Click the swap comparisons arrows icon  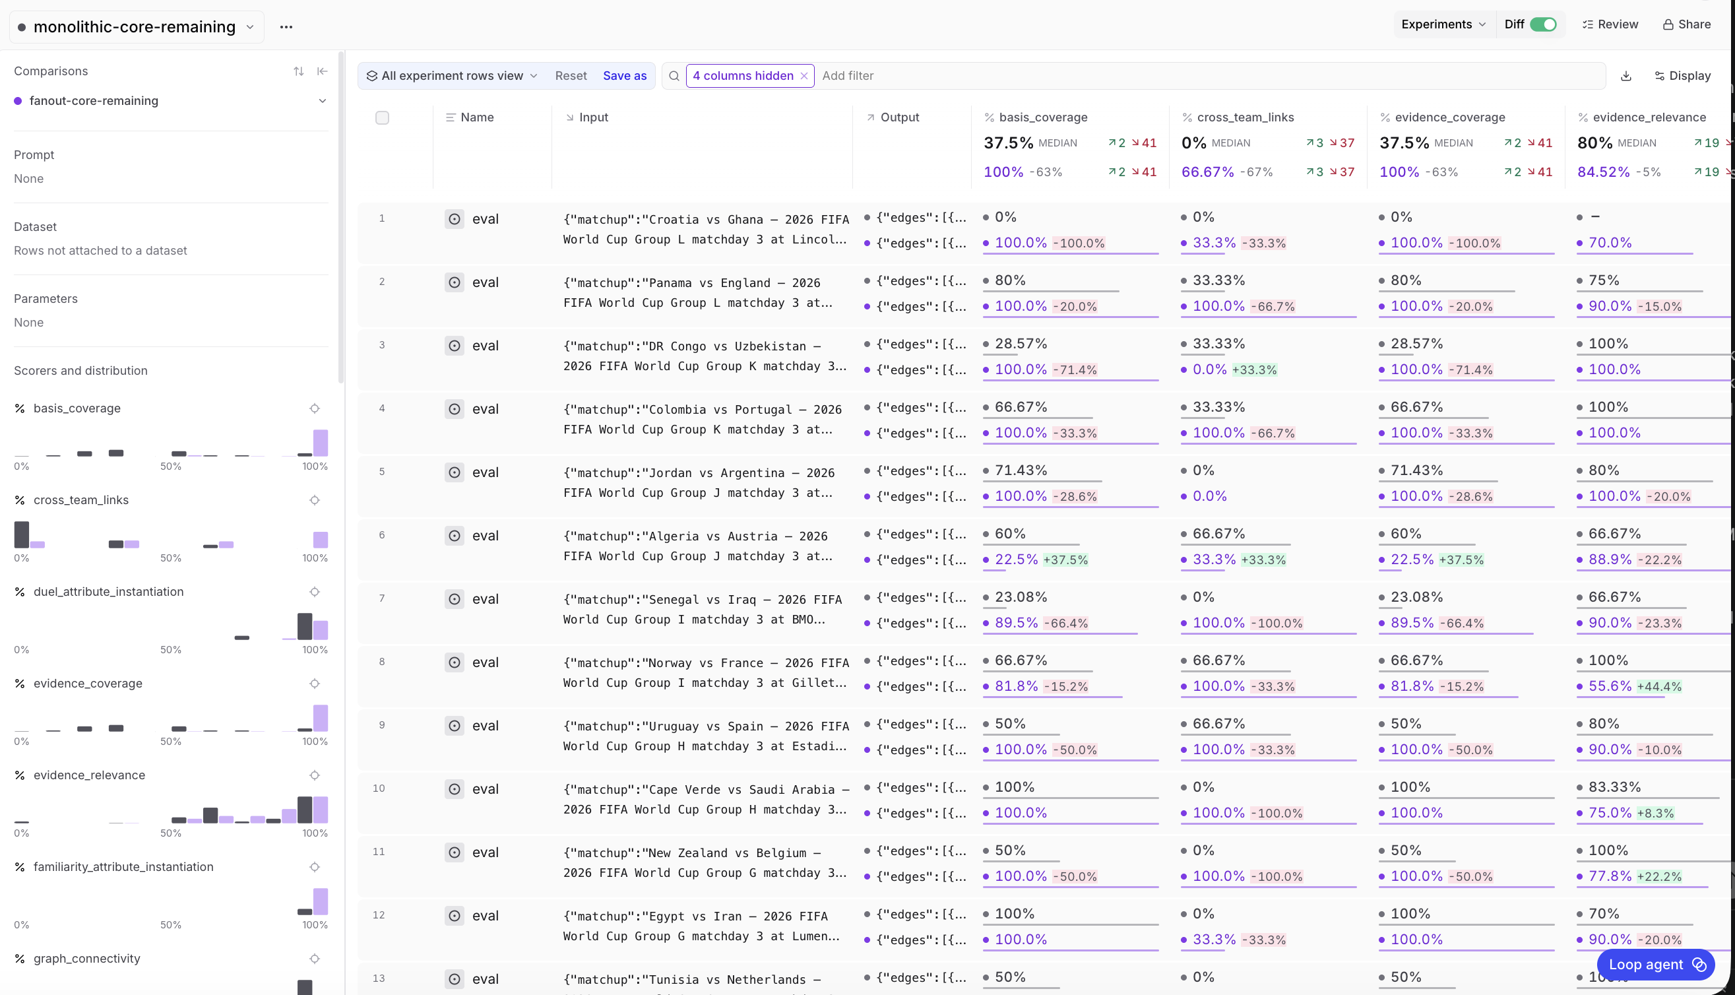[298, 71]
